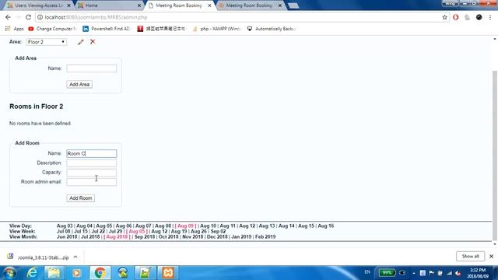Click the Add Area button
The image size is (498, 280).
79,85
